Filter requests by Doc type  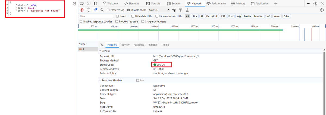point(195,16)
